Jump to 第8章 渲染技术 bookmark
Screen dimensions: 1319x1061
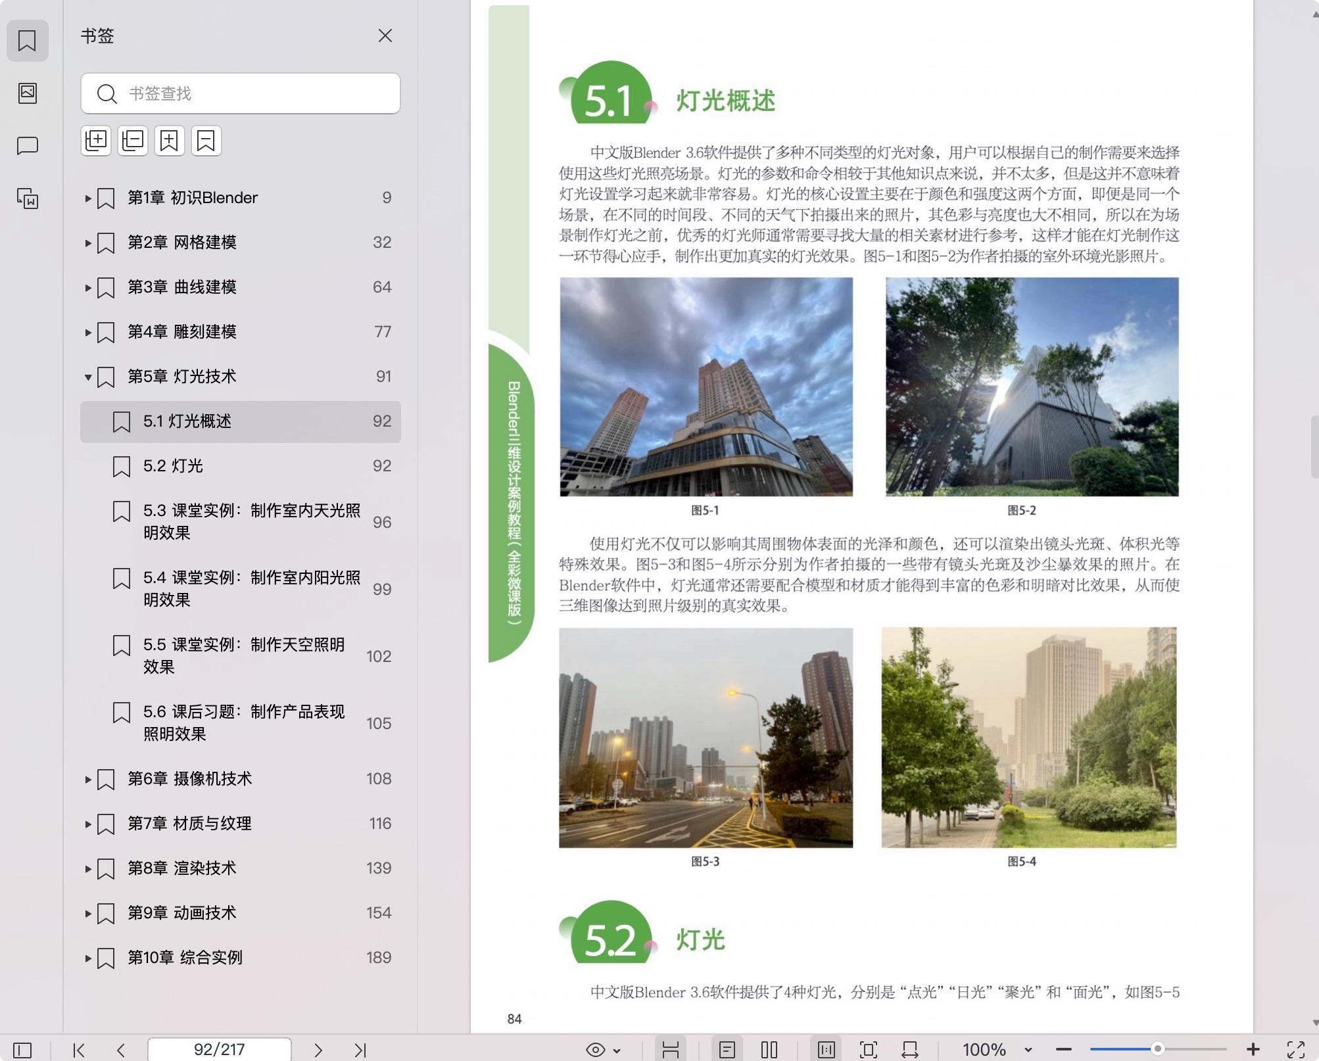pos(241,868)
